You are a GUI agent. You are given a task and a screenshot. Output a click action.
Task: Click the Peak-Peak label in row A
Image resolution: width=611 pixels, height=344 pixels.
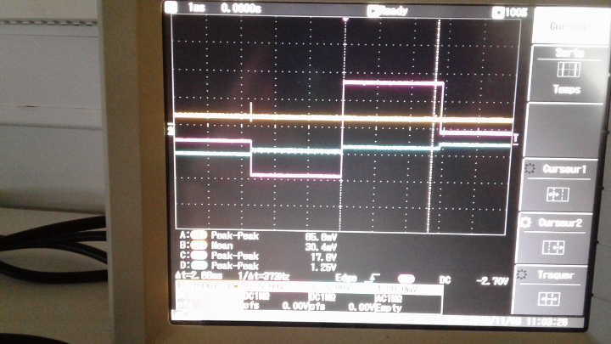click(x=234, y=235)
